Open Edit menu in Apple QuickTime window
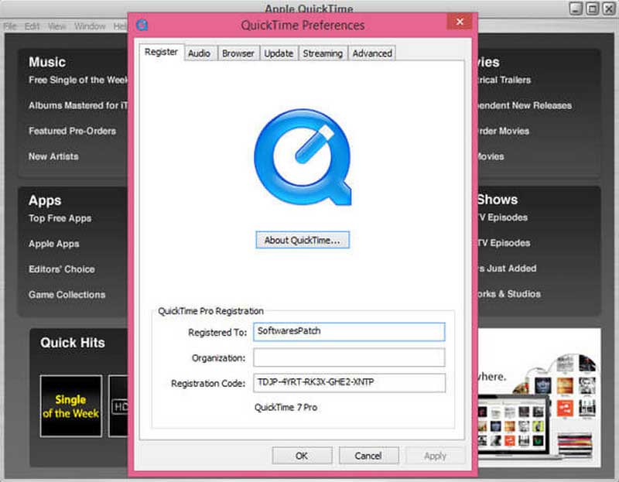The image size is (619, 482). click(x=32, y=26)
